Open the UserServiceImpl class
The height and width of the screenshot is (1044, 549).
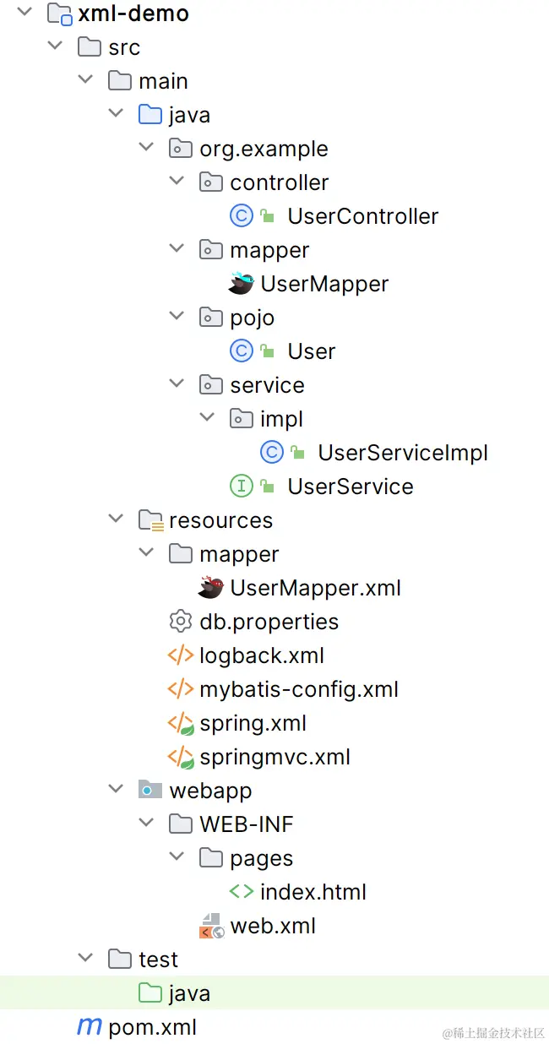tap(403, 452)
